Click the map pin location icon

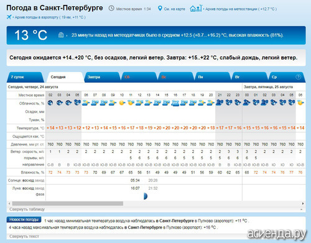point(160,9)
